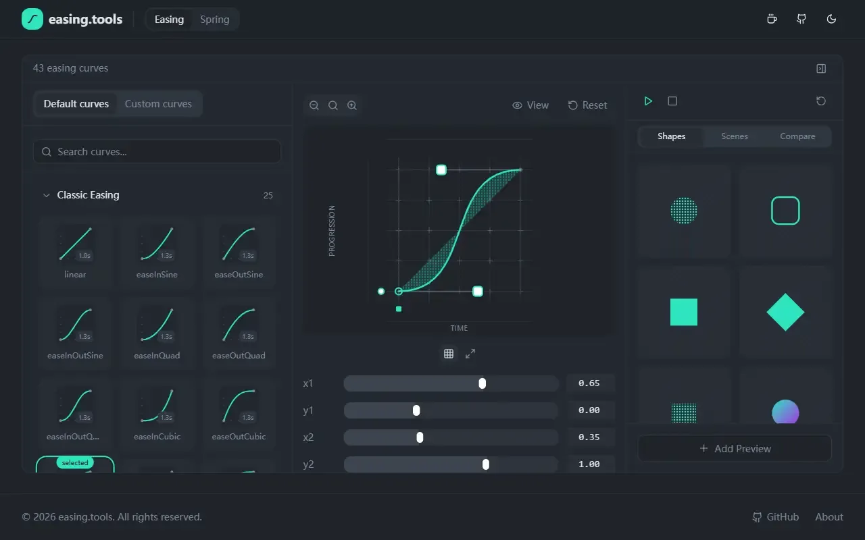Viewport: 865px width, 540px height.
Task: Play the animation preview
Action: click(x=648, y=101)
